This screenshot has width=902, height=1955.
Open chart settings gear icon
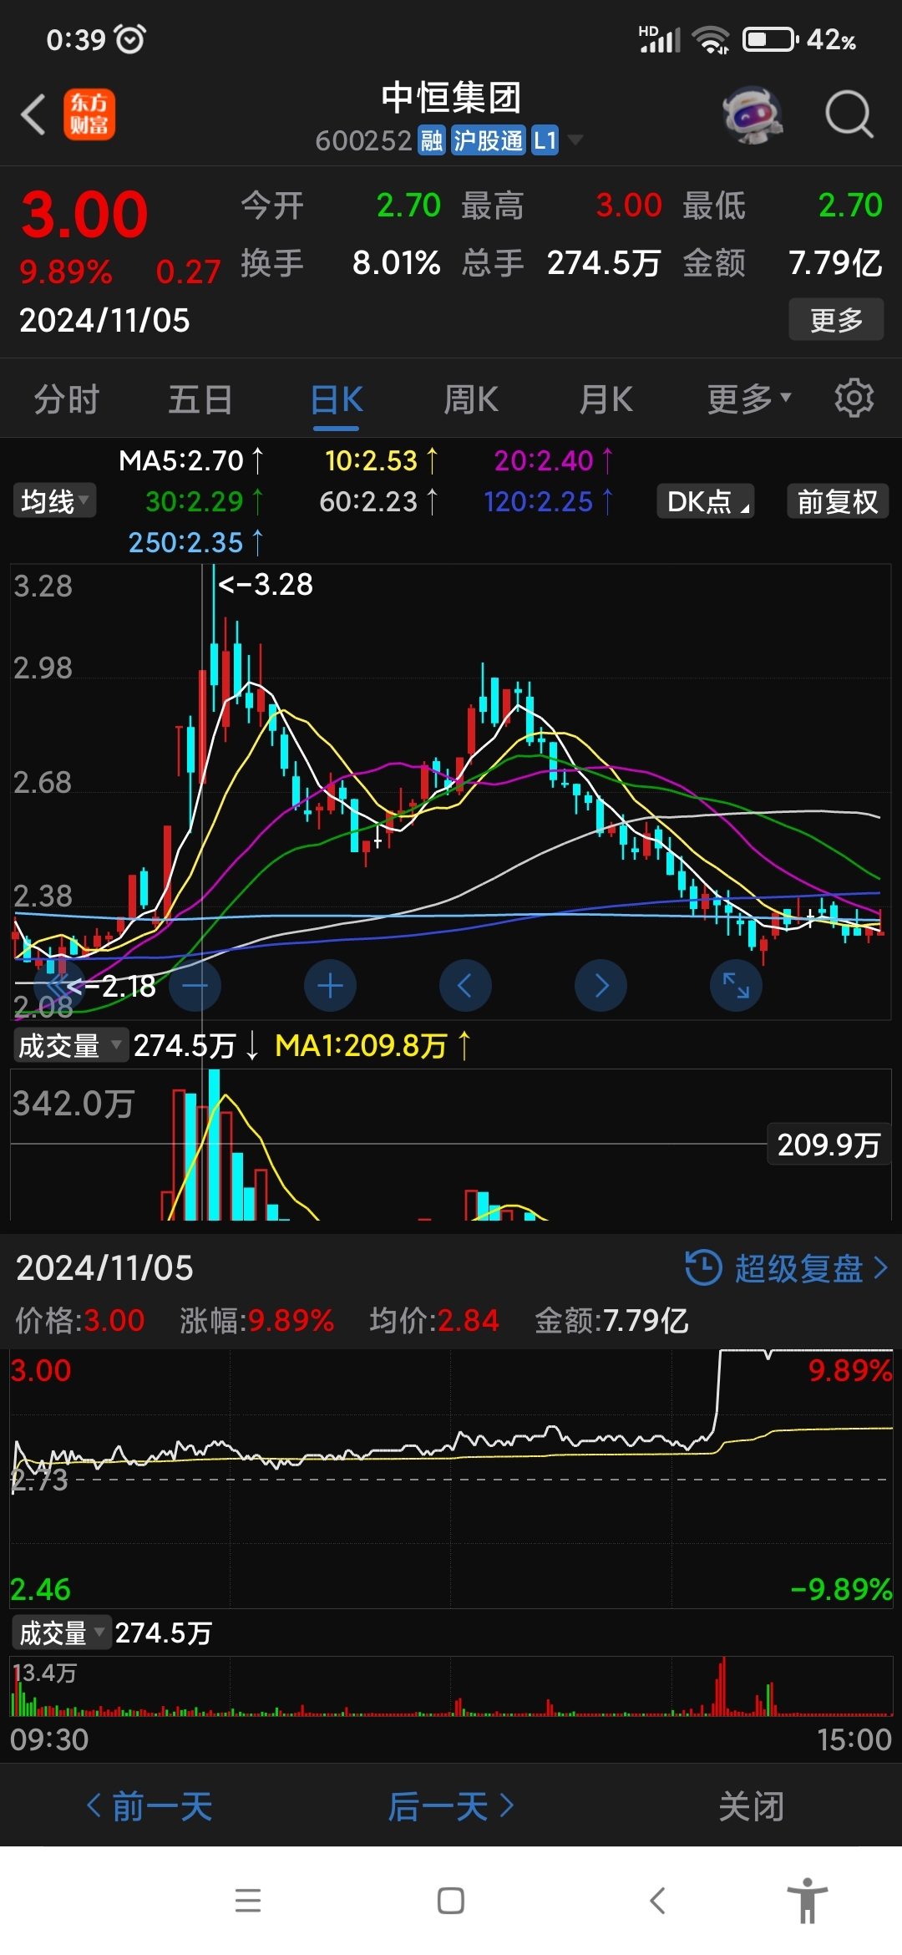click(854, 398)
